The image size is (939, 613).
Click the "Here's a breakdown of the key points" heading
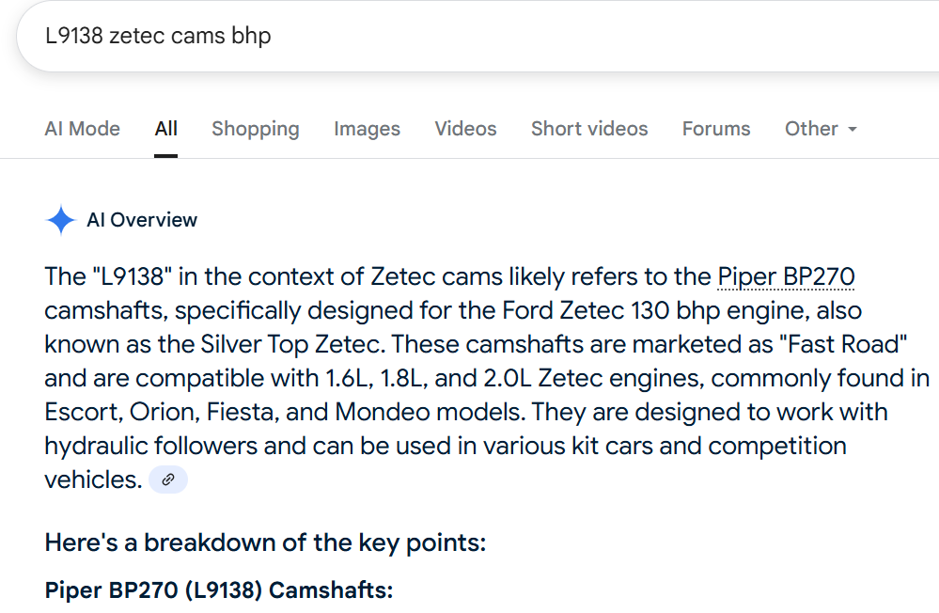[265, 542]
